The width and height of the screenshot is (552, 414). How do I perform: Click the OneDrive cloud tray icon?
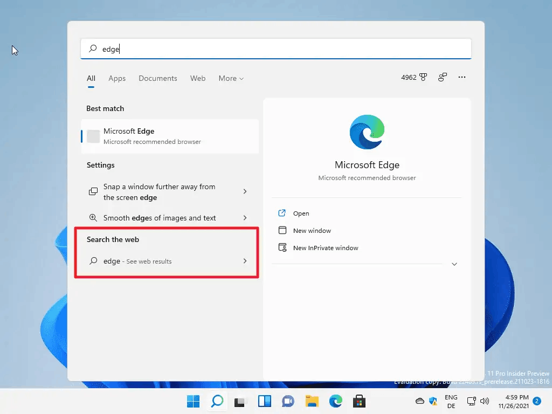pyautogui.click(x=420, y=401)
